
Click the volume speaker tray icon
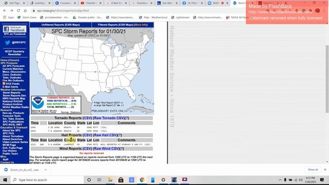click(x=301, y=180)
